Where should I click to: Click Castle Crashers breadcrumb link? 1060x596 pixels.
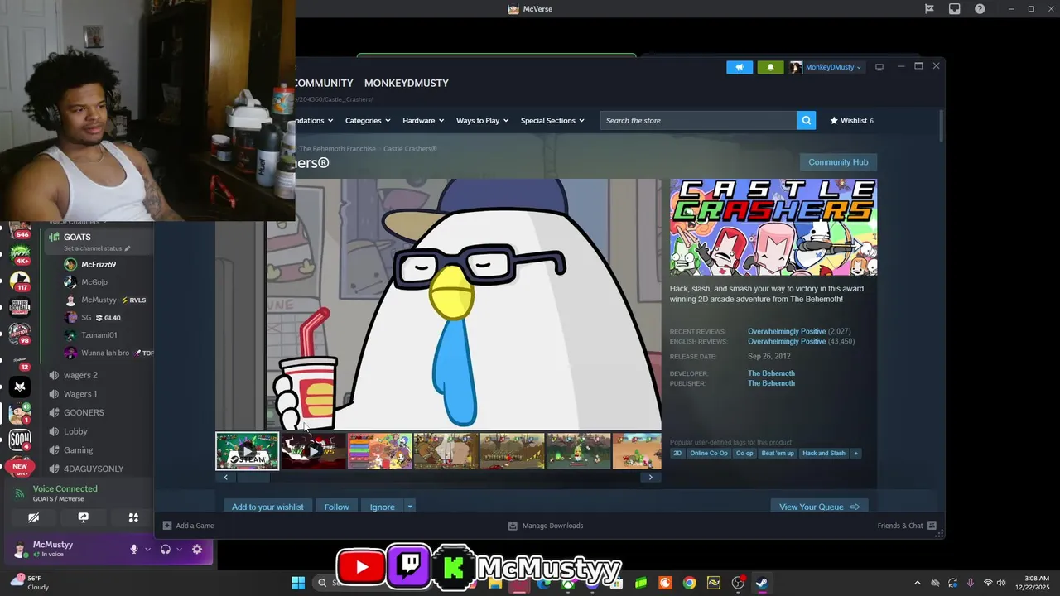(410, 149)
